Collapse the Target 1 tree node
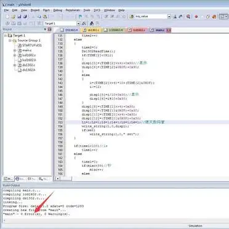This screenshot has width=229, height=229. [x=6, y=36]
